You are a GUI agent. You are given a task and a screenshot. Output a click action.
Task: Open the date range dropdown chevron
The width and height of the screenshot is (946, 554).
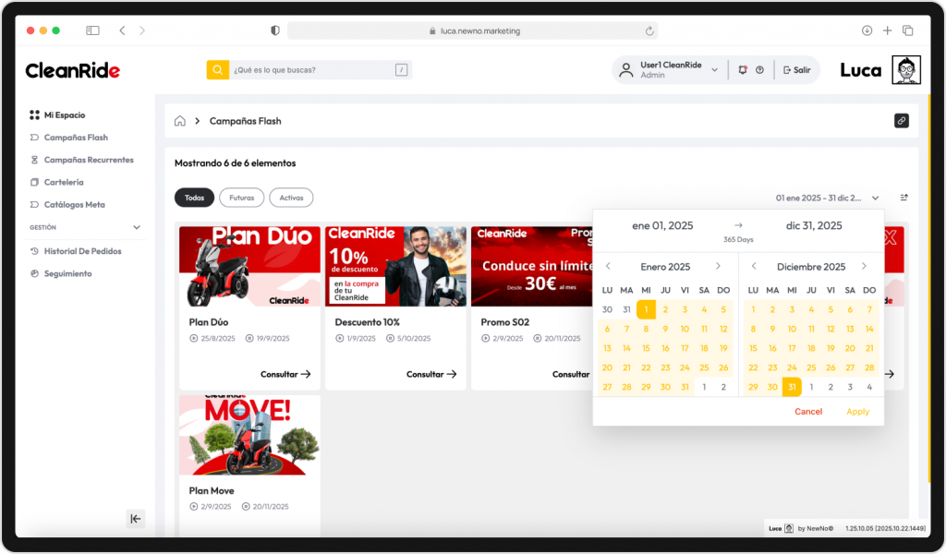point(876,198)
